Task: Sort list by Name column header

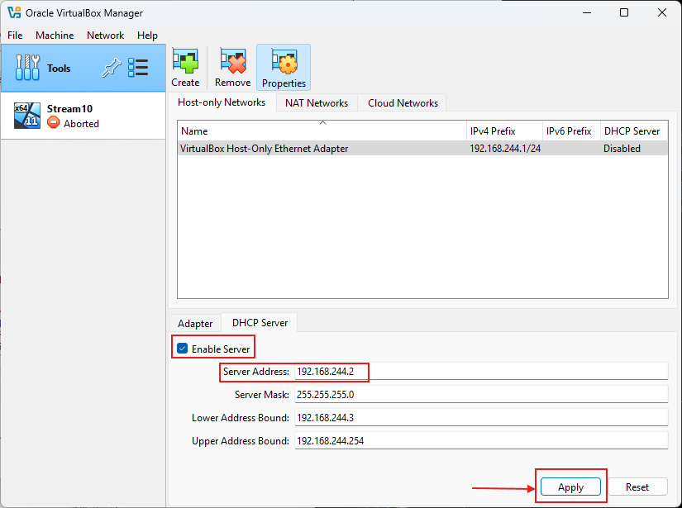Action: point(322,131)
